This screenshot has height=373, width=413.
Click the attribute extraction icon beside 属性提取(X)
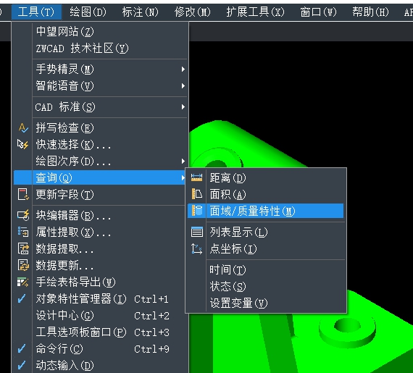click(x=23, y=232)
